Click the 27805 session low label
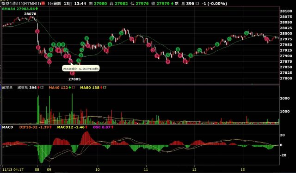Screen dimensions: 296x173 [74, 79]
